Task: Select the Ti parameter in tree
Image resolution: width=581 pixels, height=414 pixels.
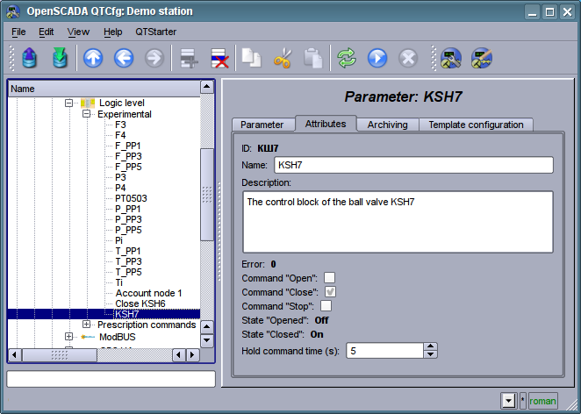Action: (118, 282)
